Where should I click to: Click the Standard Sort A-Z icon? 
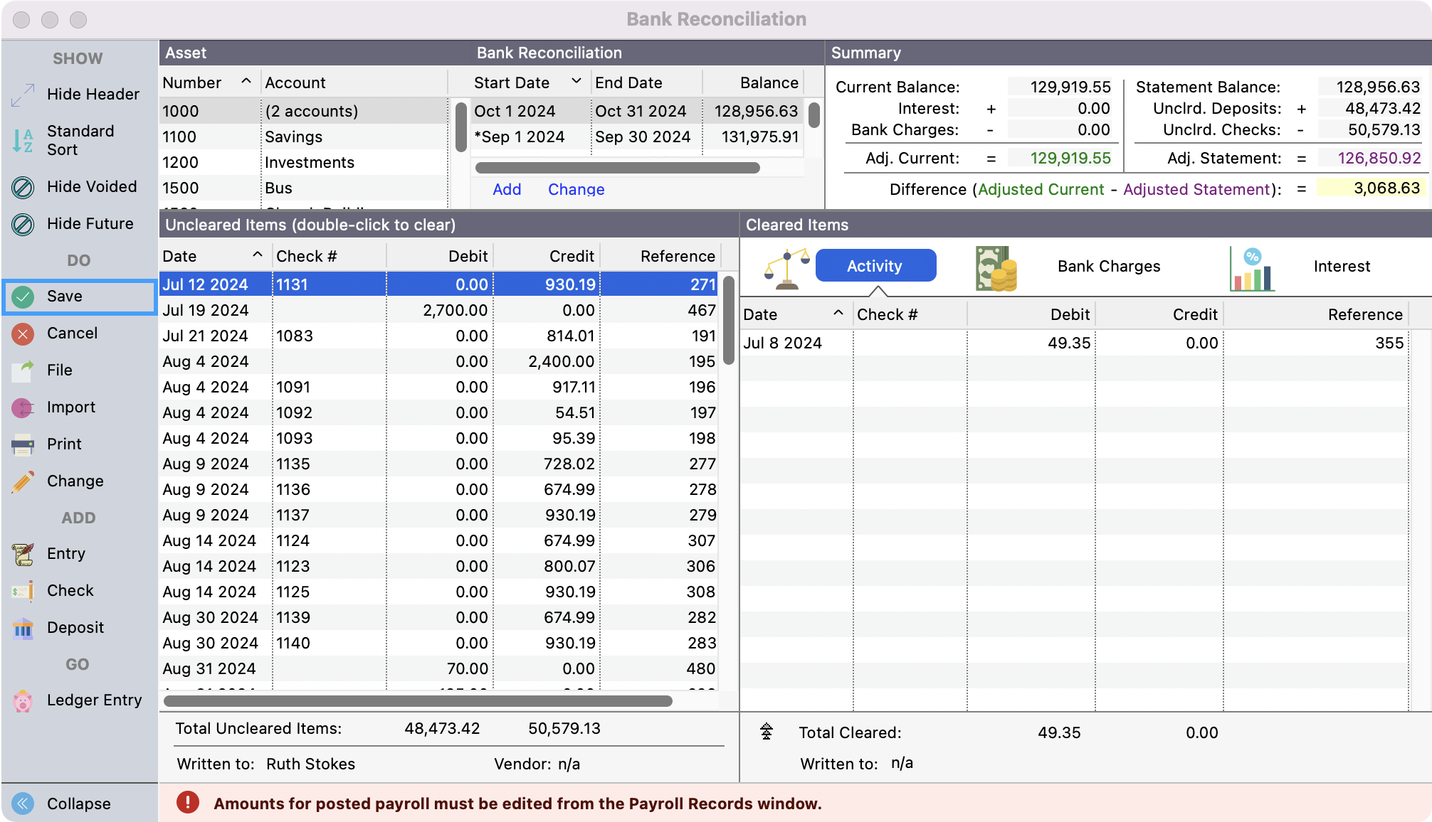click(x=23, y=140)
